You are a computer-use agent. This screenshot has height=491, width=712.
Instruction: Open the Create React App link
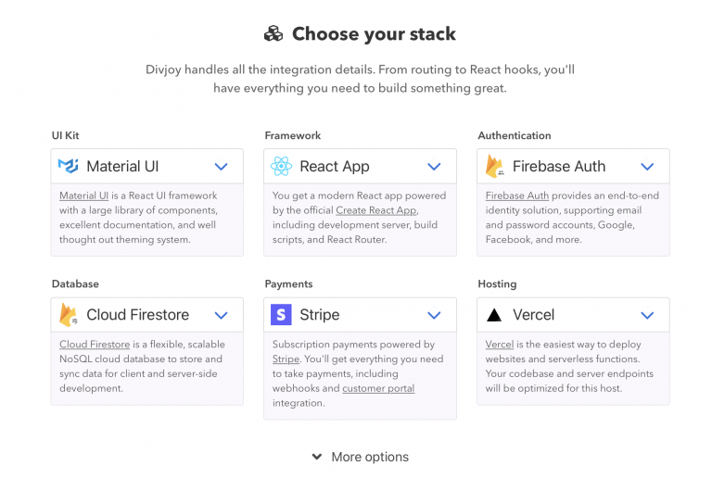point(376,210)
